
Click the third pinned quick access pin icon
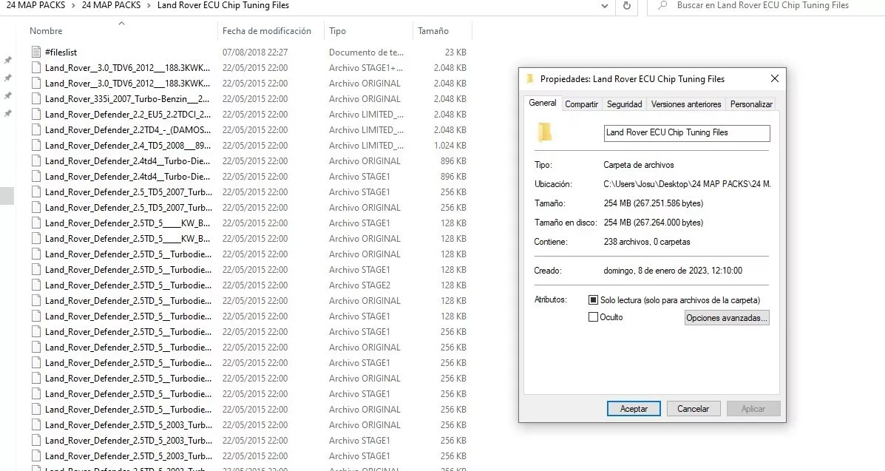[x=8, y=96]
